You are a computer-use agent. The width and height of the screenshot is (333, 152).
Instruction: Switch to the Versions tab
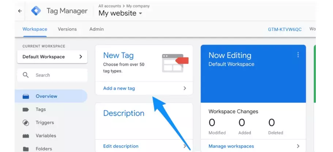[x=67, y=29]
